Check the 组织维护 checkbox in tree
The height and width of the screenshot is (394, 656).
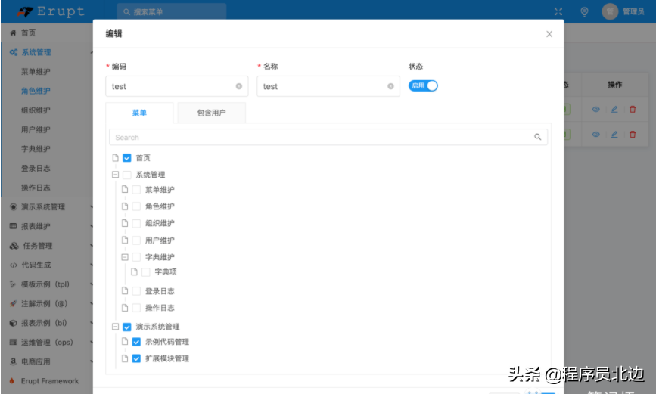pos(136,223)
